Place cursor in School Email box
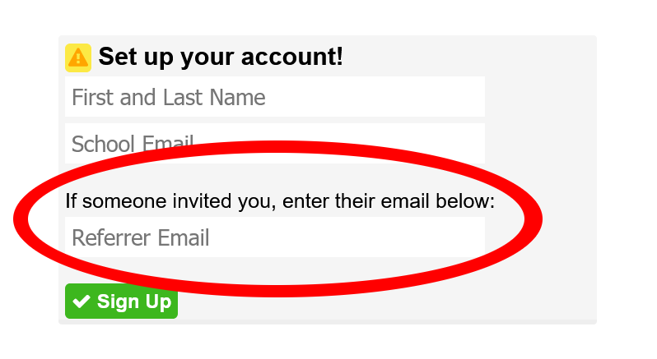The height and width of the screenshot is (359, 657). pos(274,143)
